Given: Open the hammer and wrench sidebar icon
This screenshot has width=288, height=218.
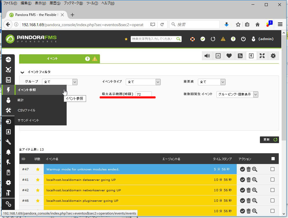Looking at the screenshot, I should tap(8, 193).
